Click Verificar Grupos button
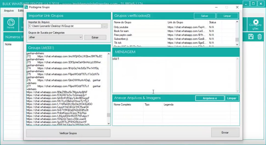 [68, 133]
